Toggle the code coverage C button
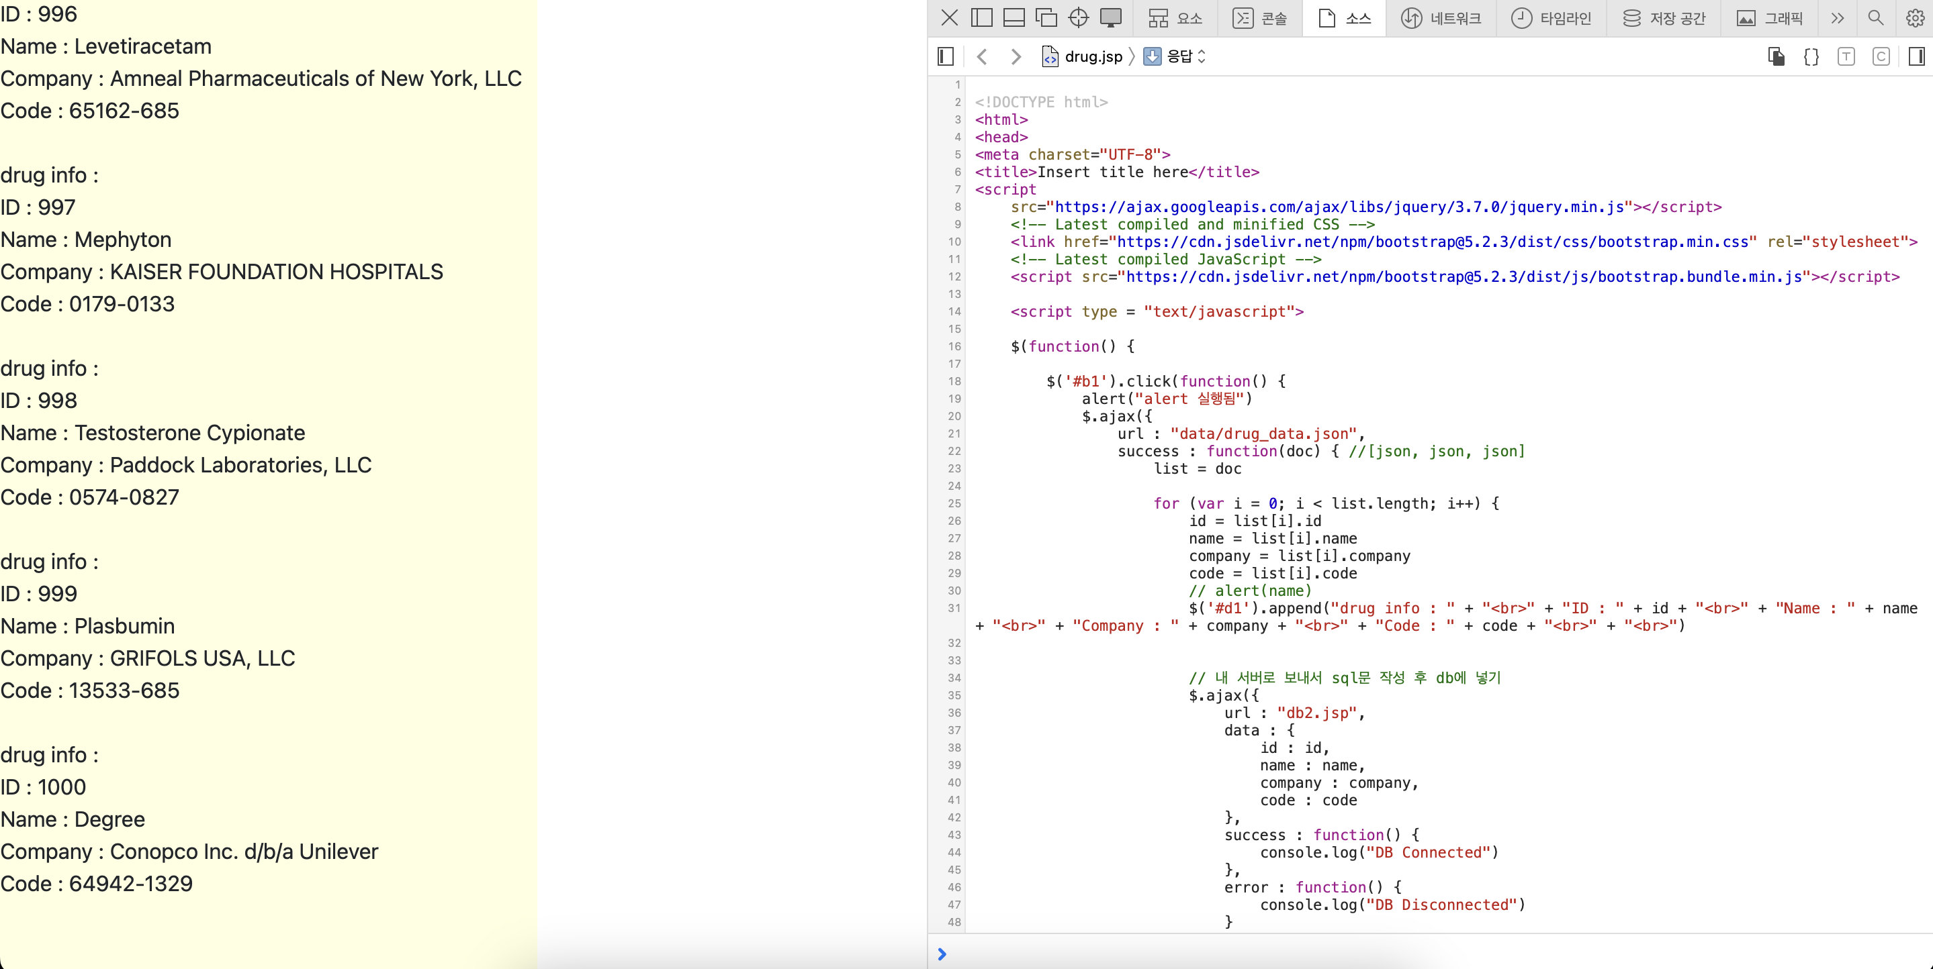Image resolution: width=1933 pixels, height=969 pixels. point(1881,56)
